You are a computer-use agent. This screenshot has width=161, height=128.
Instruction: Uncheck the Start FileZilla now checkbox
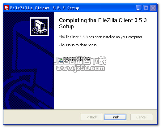[61, 60]
